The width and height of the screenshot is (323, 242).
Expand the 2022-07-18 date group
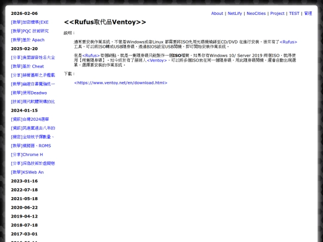[25, 190]
